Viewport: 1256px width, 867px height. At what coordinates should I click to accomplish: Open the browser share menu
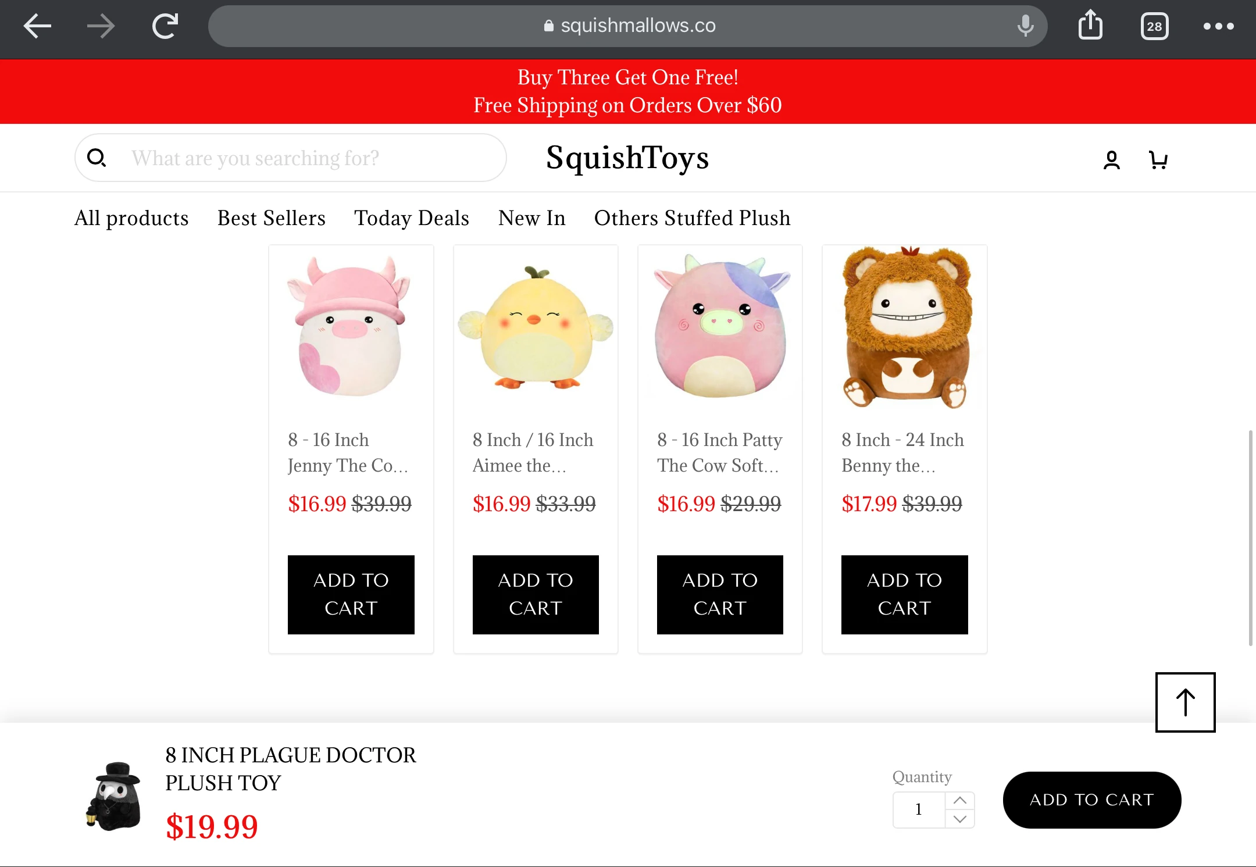coord(1090,26)
